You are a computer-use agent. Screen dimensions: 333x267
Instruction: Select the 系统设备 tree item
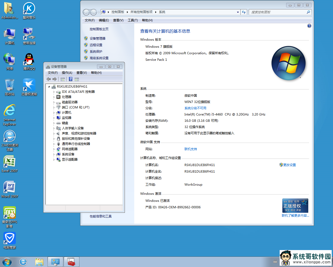[x=68, y=154]
